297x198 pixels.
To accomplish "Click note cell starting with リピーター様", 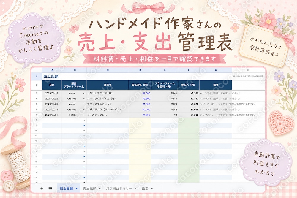I will [x=216, y=104].
